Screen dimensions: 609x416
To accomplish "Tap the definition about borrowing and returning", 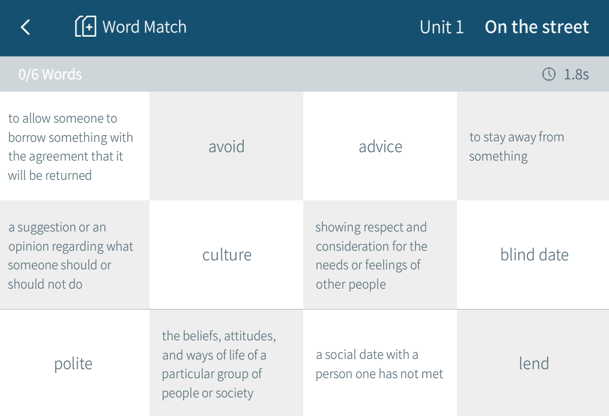I will coord(74,147).
